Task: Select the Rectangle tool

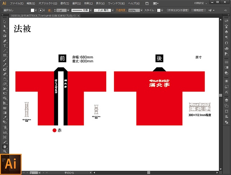Action: 5,55
